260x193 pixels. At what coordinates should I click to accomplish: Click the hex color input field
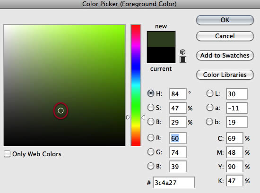pyautogui.click(x=174, y=183)
